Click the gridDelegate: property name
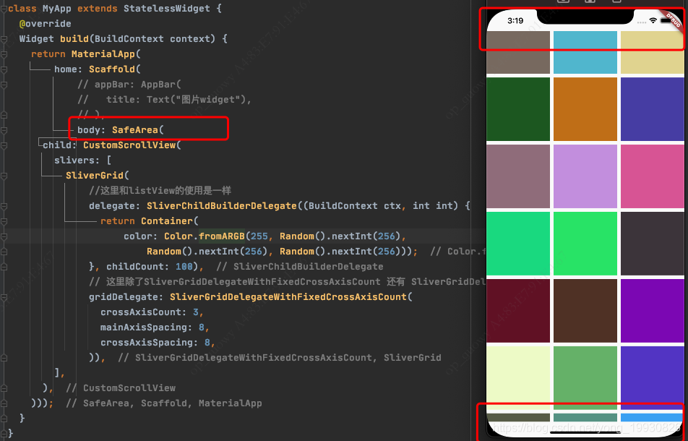 [126, 297]
